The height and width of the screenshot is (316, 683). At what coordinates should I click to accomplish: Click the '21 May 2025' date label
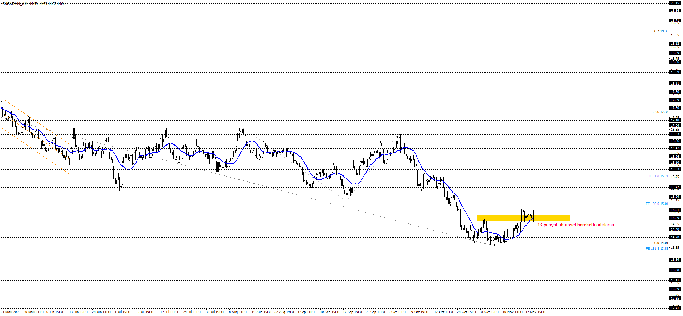click(x=11, y=312)
